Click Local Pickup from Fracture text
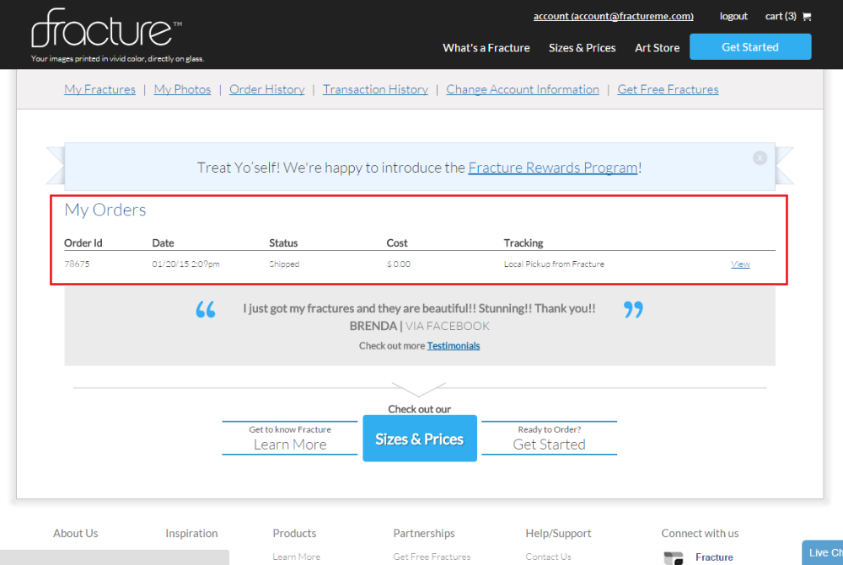Viewport: 843px width, 565px height. [x=554, y=264]
